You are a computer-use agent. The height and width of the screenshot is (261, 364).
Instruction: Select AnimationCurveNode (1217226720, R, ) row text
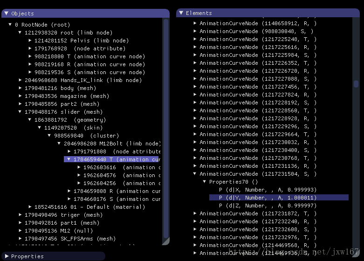click(x=258, y=71)
